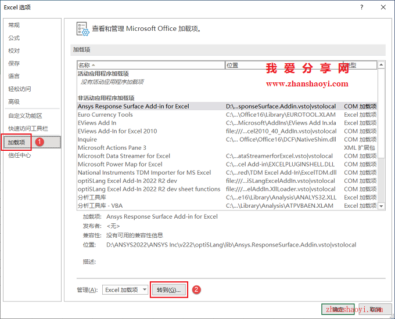Open the 自定义功能区 category
This screenshot has height=319, width=395.
[25, 116]
